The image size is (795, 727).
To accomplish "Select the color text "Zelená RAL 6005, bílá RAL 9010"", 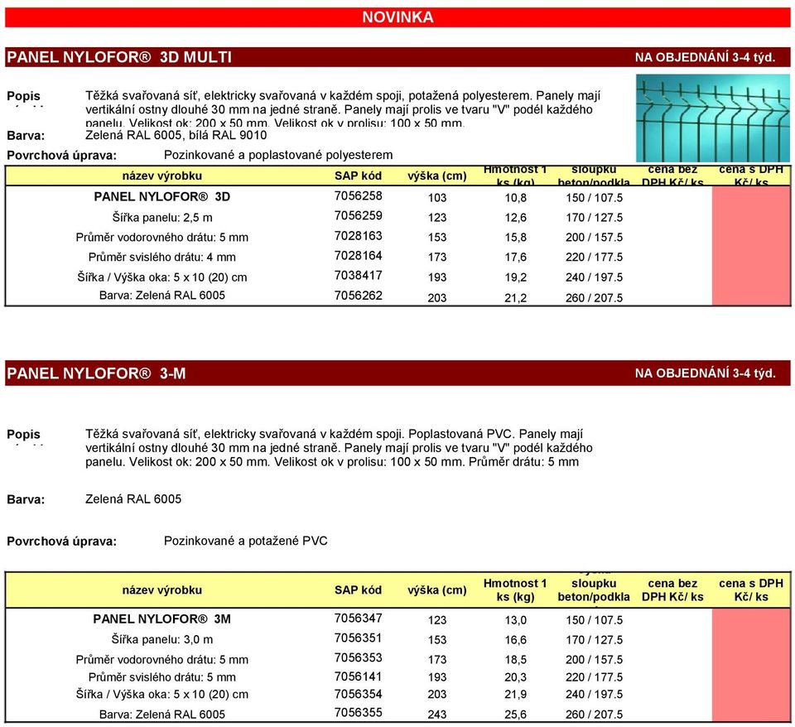I will 176,135.
